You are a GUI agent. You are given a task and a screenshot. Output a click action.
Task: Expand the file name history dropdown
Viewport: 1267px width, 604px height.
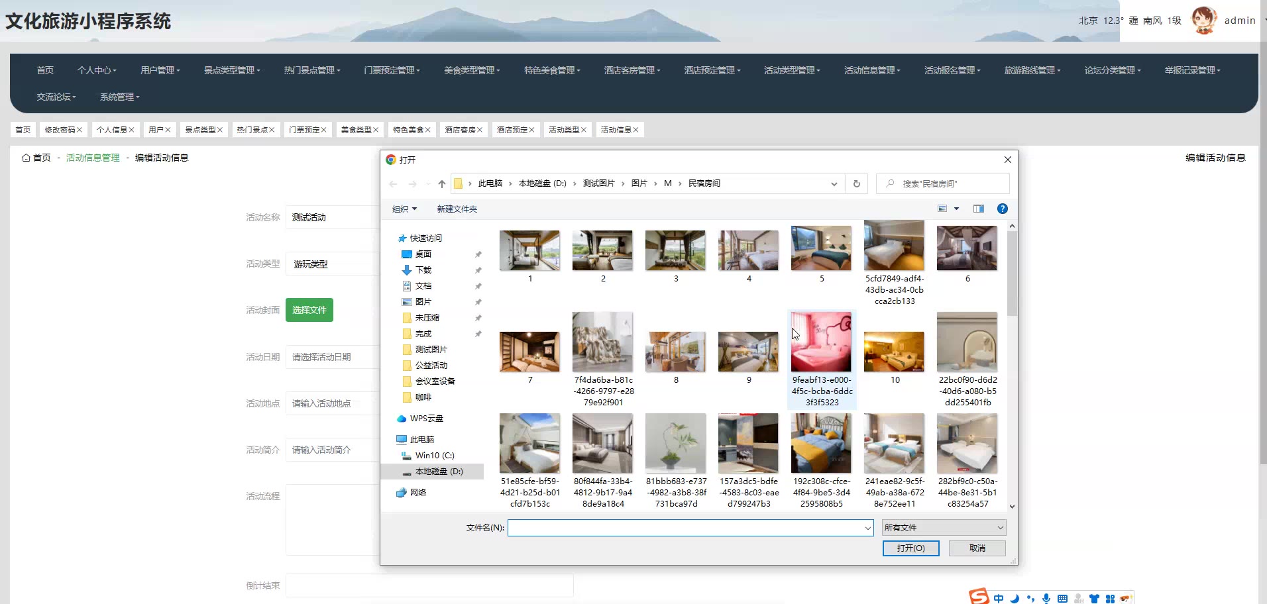point(867,528)
